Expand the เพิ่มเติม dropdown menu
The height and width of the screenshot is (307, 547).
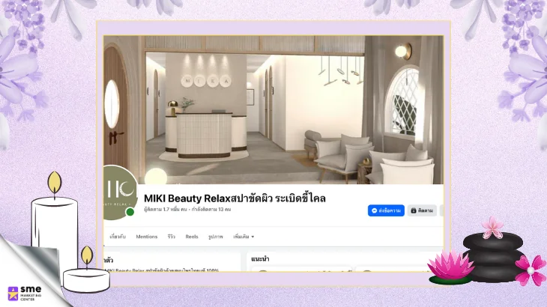pos(244,237)
